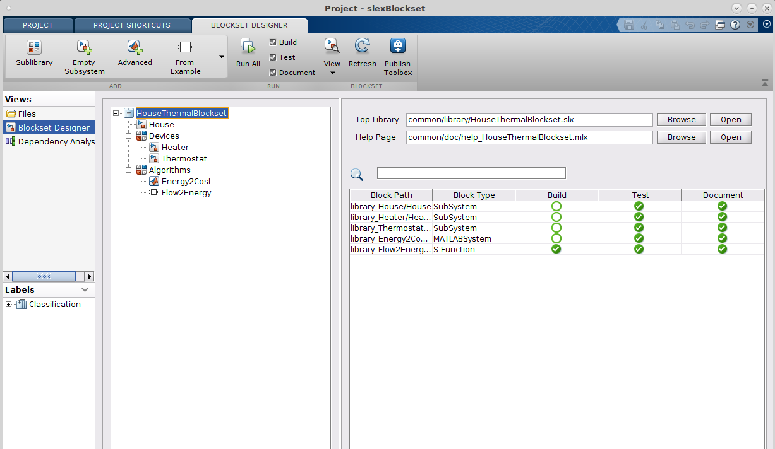The height and width of the screenshot is (449, 775).
Task: Click the help question mark icon
Action: point(735,25)
